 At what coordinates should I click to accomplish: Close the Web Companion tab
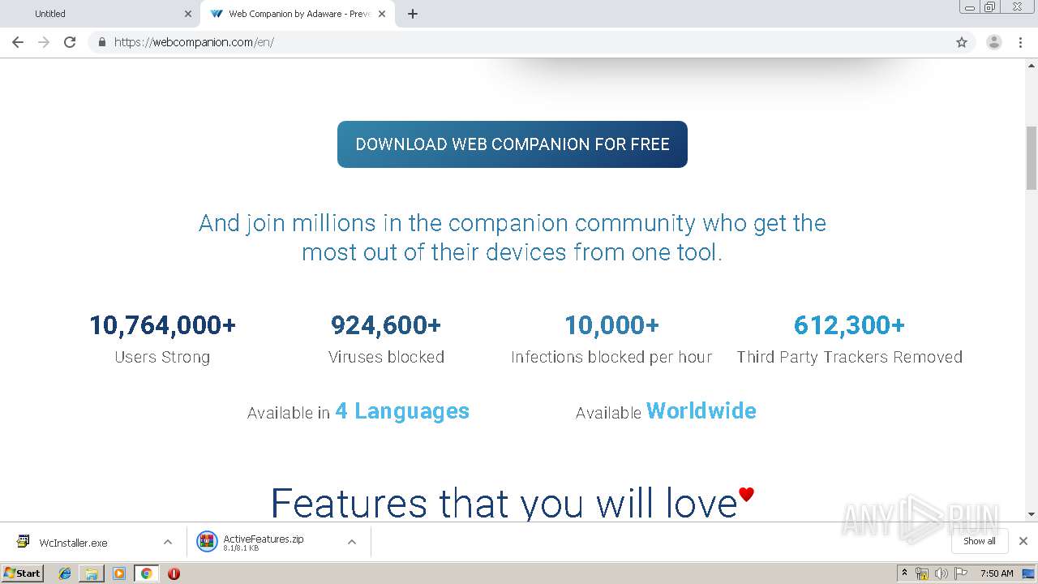382,14
